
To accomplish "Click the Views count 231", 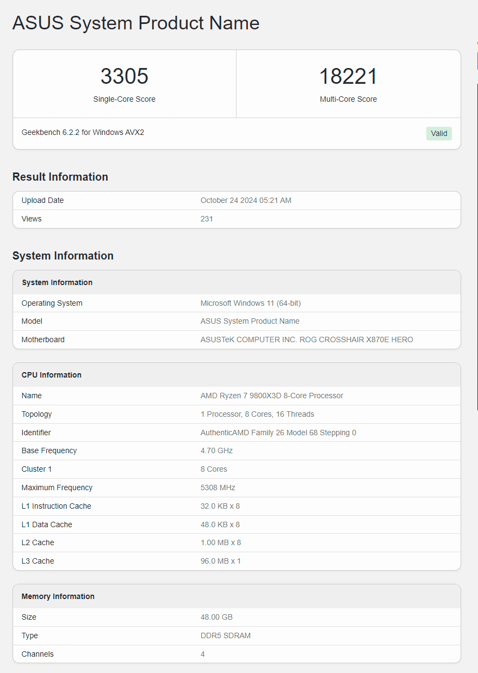I will [207, 219].
